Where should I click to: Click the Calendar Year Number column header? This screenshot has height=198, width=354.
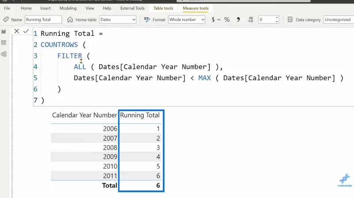[x=85, y=115]
